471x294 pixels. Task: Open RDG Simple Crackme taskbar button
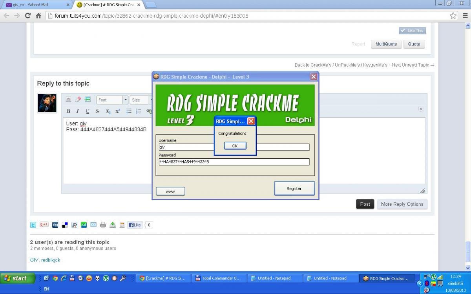[x=387, y=278]
